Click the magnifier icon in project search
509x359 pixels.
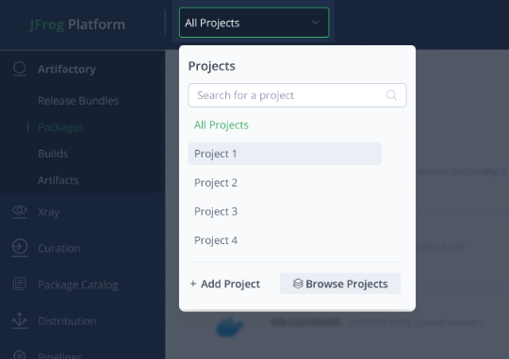(391, 95)
